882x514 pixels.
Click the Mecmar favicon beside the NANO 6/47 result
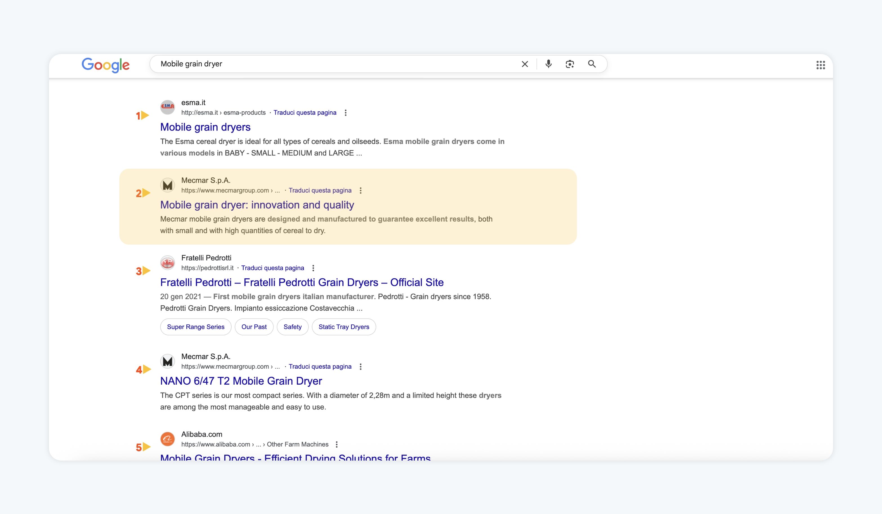pyautogui.click(x=168, y=361)
